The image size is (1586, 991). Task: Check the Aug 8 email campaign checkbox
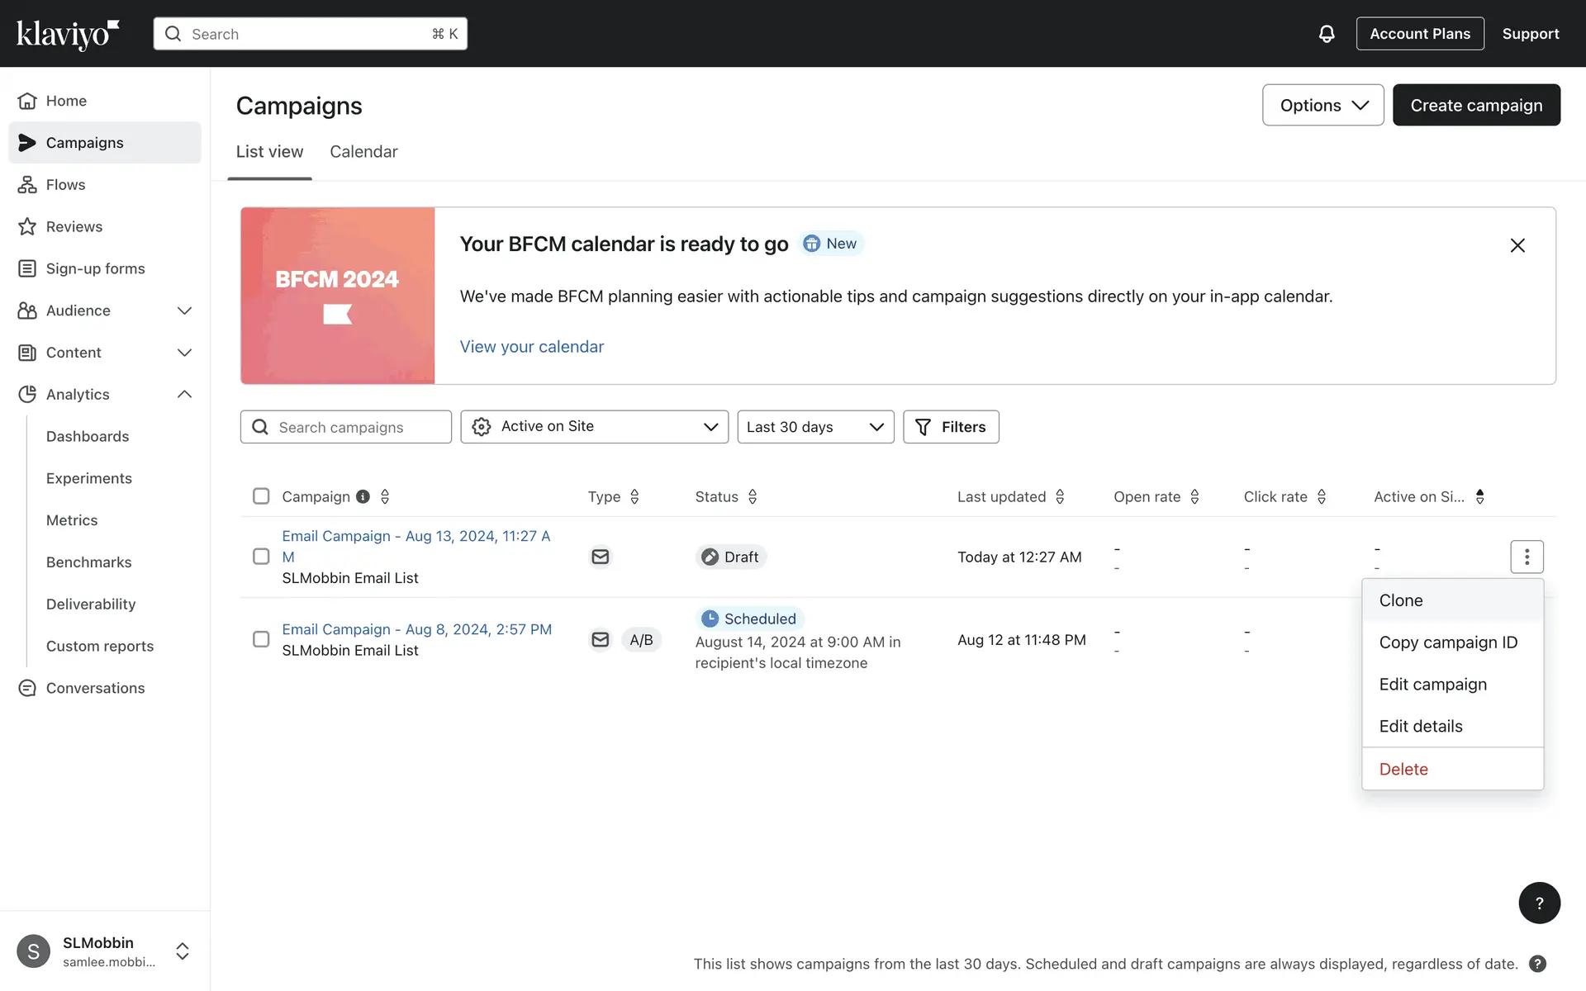(261, 639)
